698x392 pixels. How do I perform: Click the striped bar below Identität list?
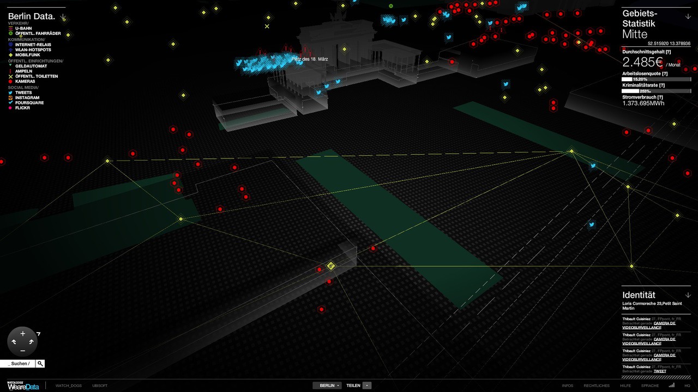point(656,377)
